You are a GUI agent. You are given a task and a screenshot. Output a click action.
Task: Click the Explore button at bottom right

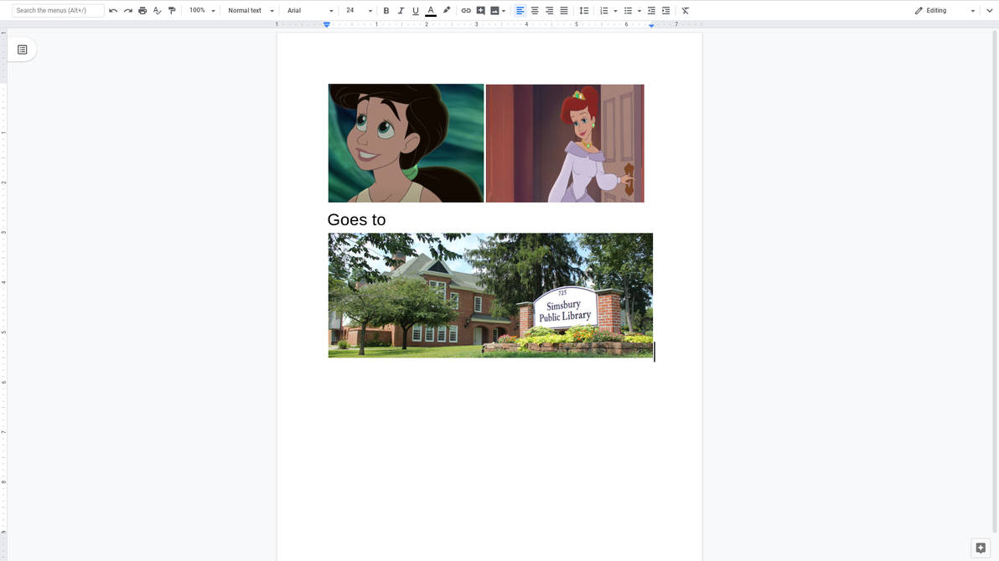[981, 548]
